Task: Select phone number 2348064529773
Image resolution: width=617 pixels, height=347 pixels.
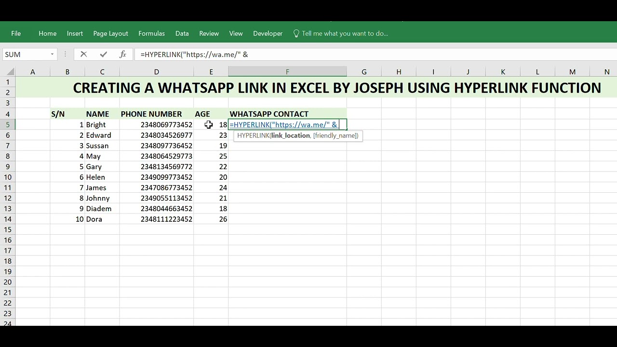Action: tap(156, 156)
